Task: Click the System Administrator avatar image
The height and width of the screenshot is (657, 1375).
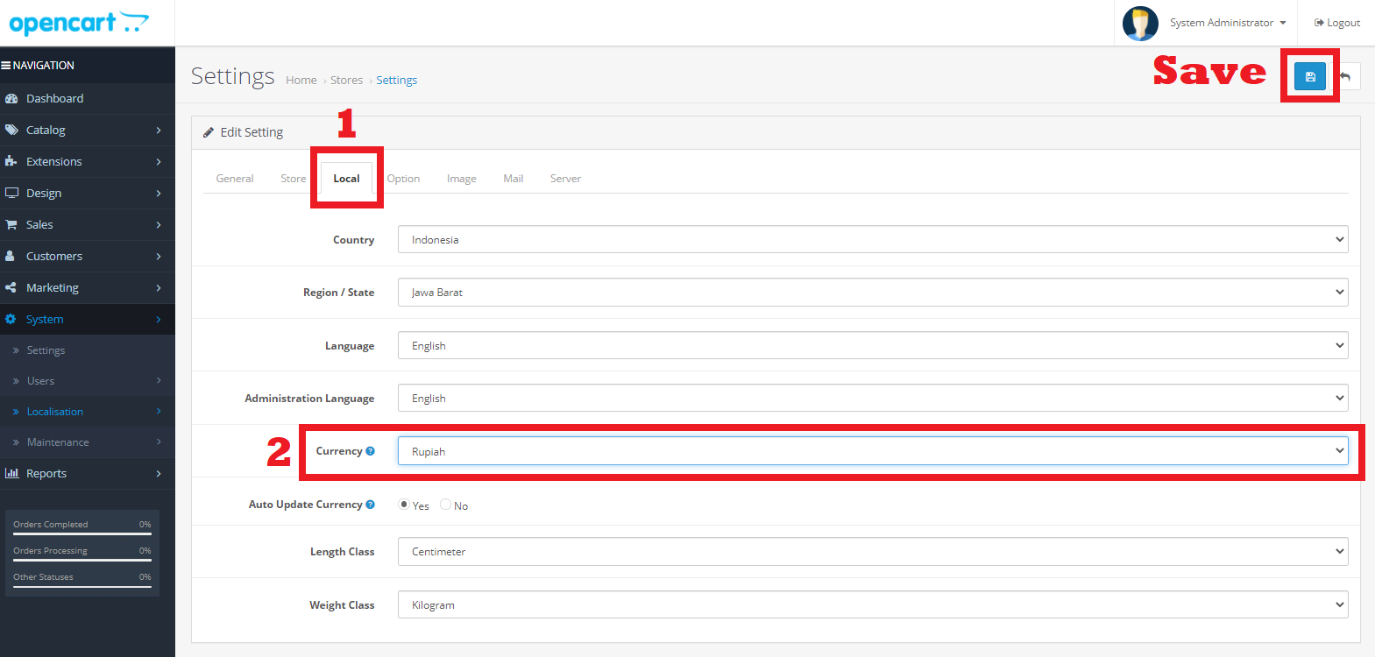Action: [x=1140, y=24]
